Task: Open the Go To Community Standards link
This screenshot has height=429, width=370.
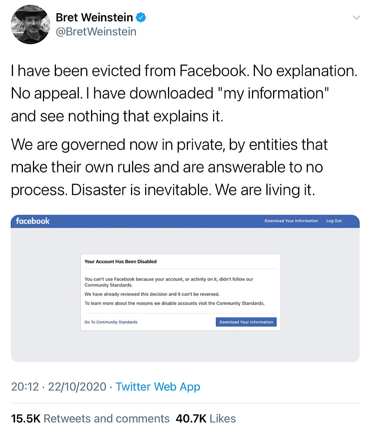Action: click(x=111, y=322)
